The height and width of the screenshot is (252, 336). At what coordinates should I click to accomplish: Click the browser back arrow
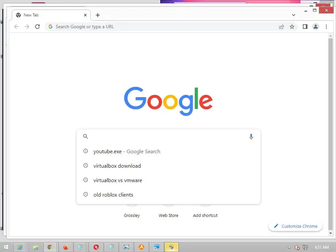[x=16, y=27]
